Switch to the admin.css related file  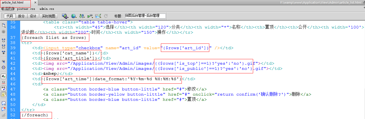tap(47, 9)
